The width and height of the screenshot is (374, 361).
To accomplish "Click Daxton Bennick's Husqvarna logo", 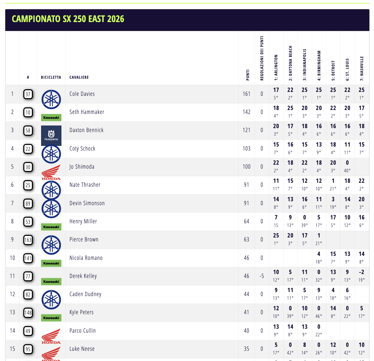I will point(51,135).
